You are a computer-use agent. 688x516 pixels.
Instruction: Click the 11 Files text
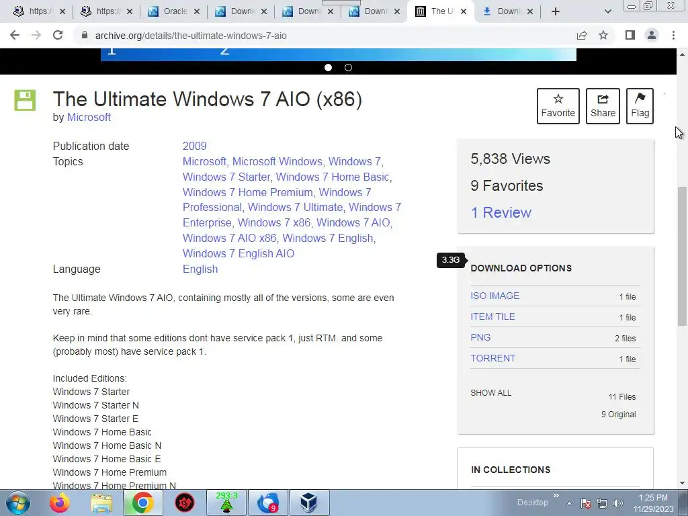coord(621,396)
